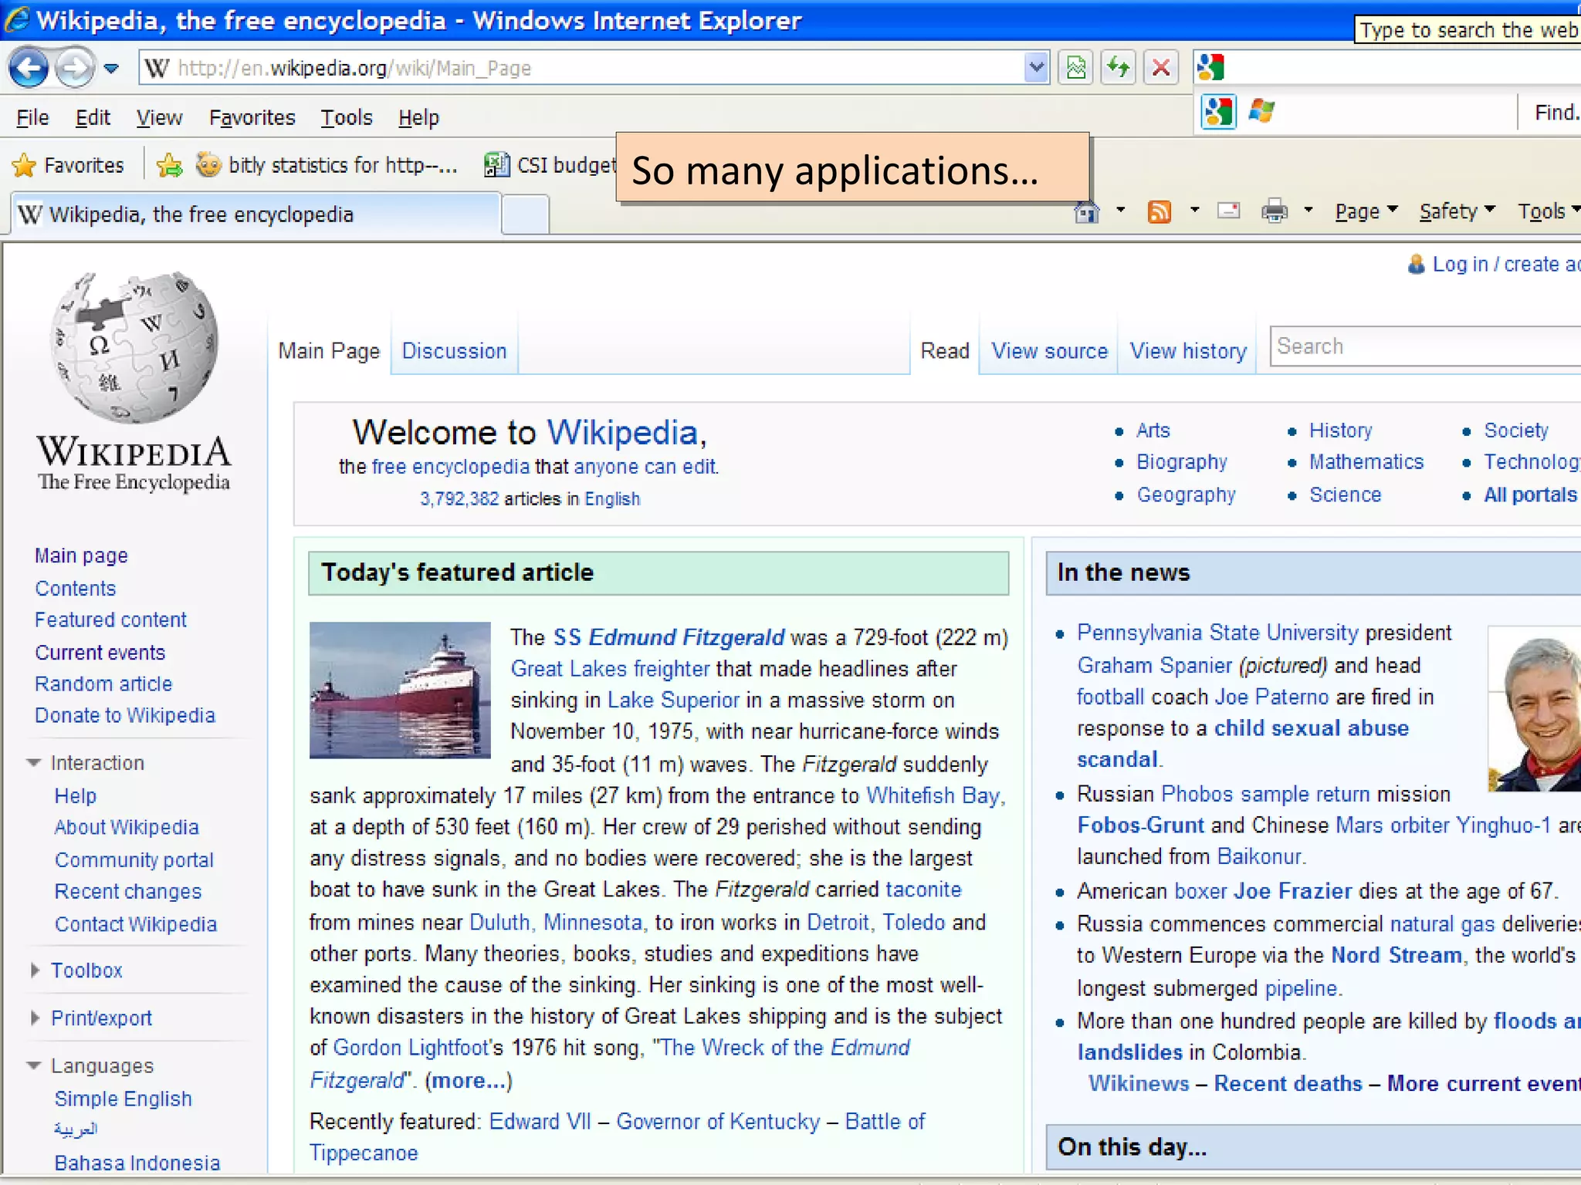1581x1185 pixels.
Task: Click the Nord Stream link
Action: click(x=1396, y=955)
